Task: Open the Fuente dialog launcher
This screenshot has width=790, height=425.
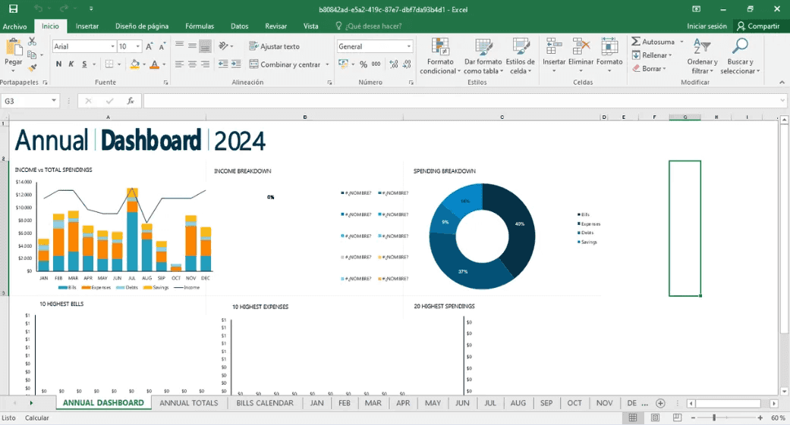Action: (165, 83)
